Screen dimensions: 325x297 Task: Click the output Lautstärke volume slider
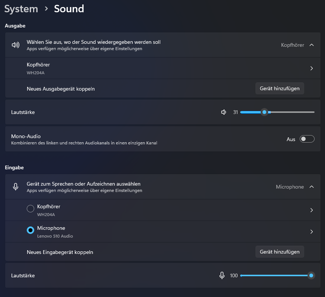click(277, 112)
